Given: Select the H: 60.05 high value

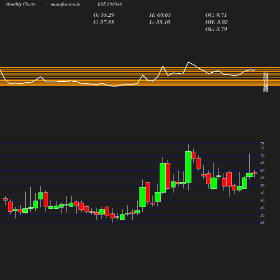Looking at the screenshot, I should 160,15.
